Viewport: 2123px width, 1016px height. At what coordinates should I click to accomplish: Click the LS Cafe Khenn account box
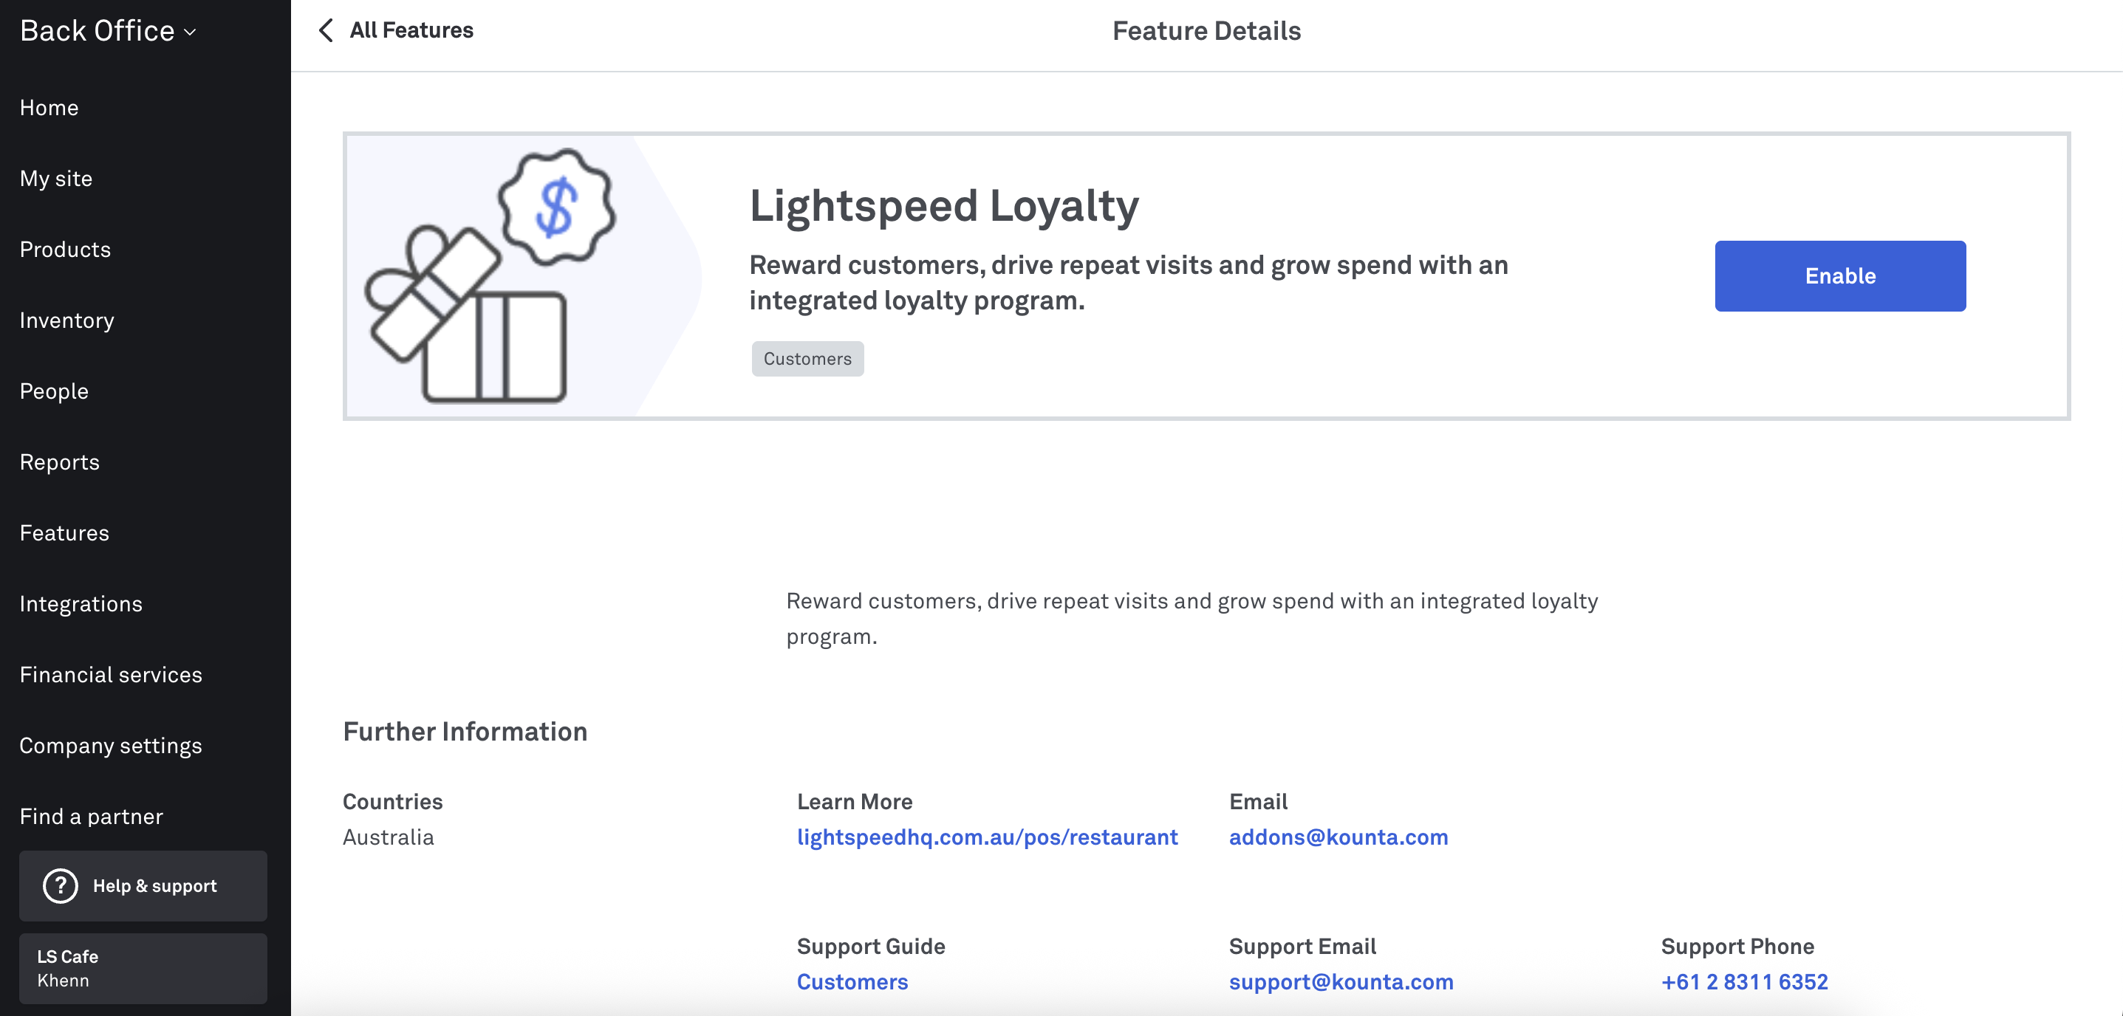pyautogui.click(x=143, y=968)
